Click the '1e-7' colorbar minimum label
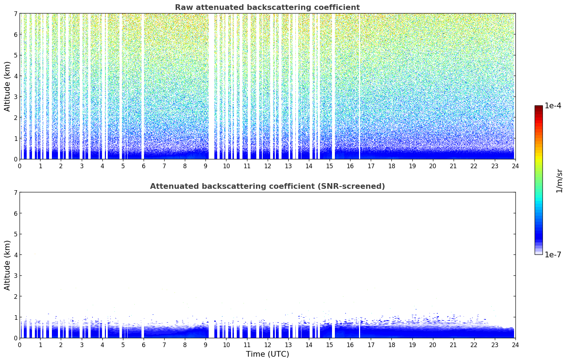Screen dimensions: 567x362 pos(553,255)
